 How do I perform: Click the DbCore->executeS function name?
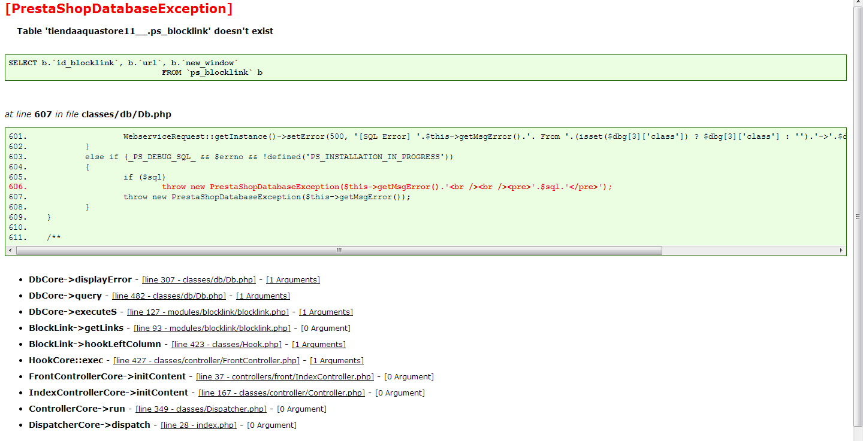[73, 312]
